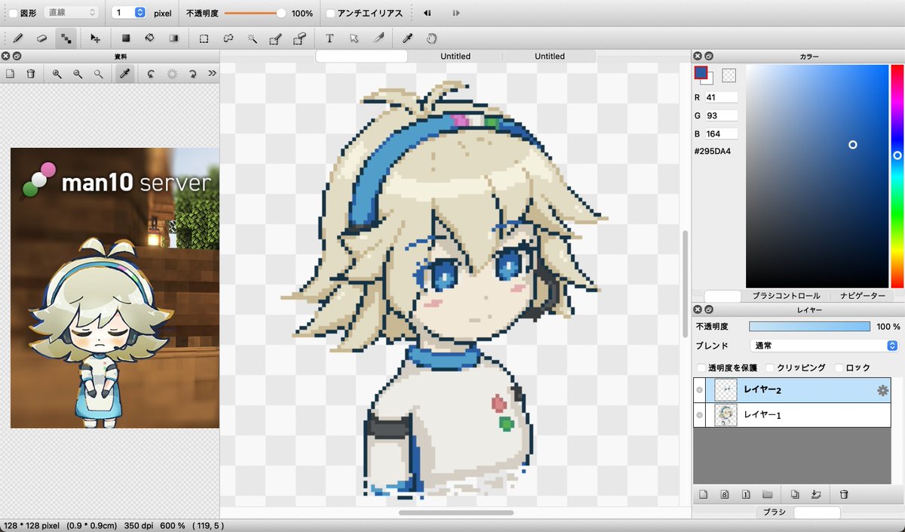905x532 pixels.
Task: Select the rectangular Selection tool
Action: click(204, 38)
